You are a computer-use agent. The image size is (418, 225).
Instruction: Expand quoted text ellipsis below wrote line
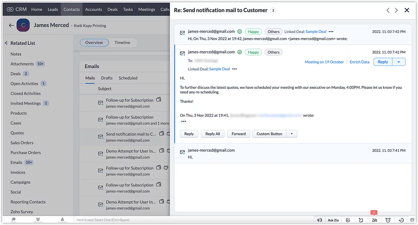click(184, 121)
